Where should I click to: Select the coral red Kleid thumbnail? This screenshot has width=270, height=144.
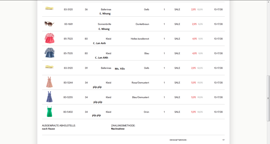tap(49, 38)
